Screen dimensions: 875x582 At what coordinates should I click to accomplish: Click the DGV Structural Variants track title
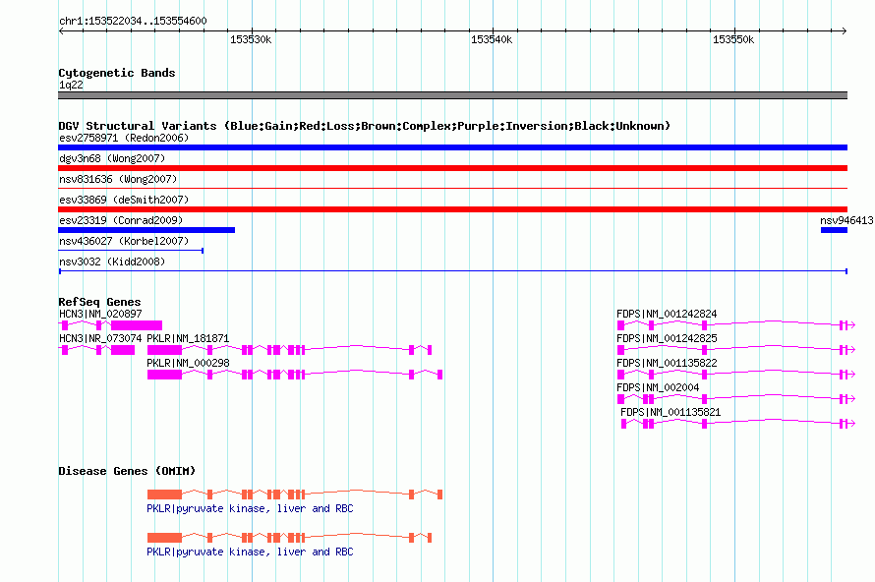click(x=364, y=126)
